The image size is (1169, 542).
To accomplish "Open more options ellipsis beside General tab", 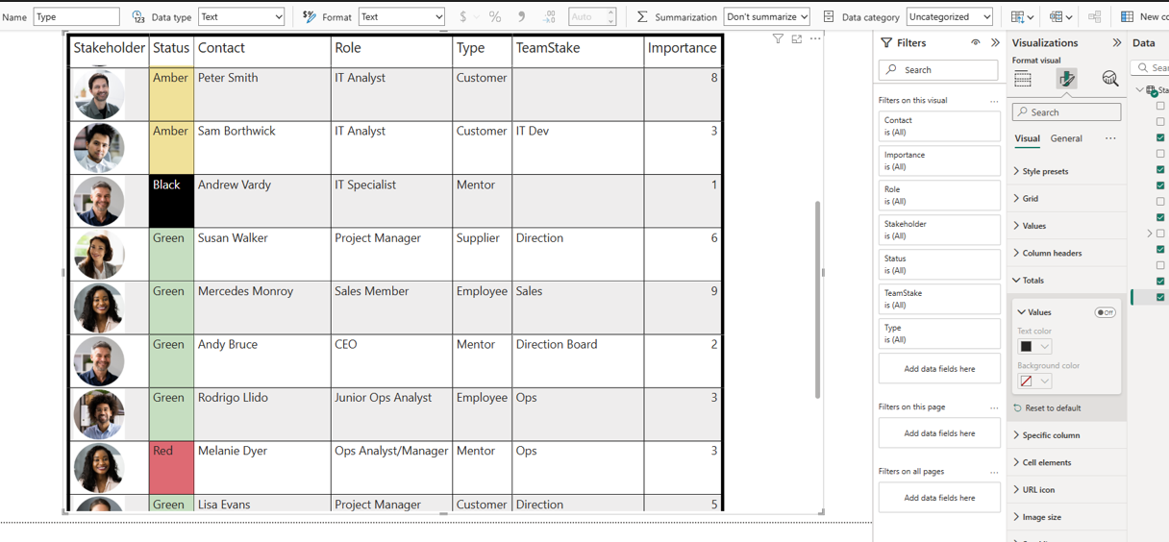I will tap(1110, 138).
